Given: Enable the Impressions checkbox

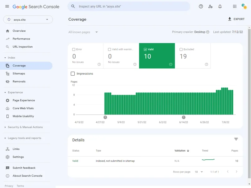Looking at the screenshot, I should click(x=73, y=74).
